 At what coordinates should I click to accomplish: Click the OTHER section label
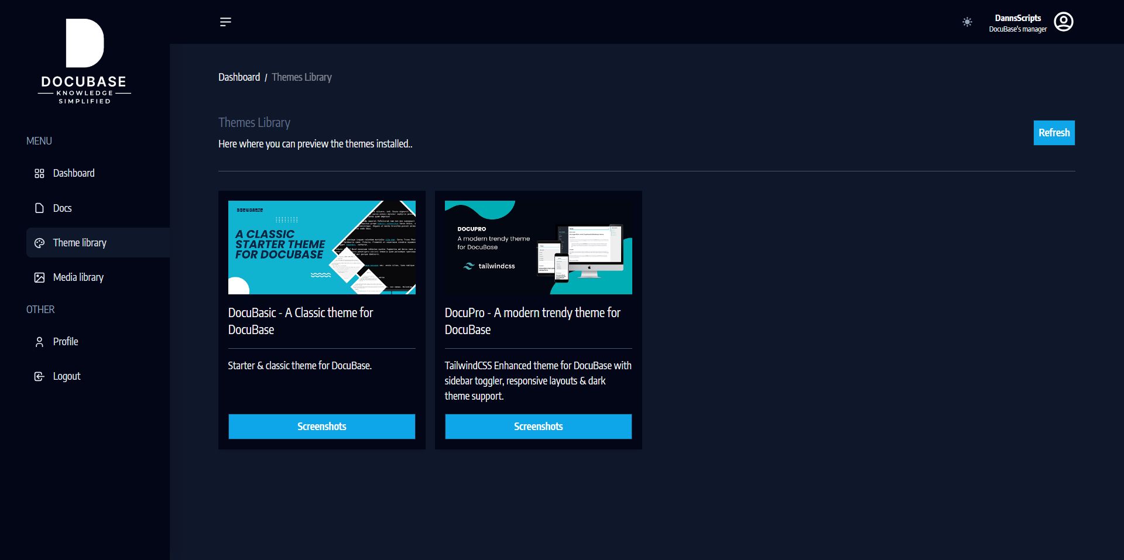(x=40, y=310)
